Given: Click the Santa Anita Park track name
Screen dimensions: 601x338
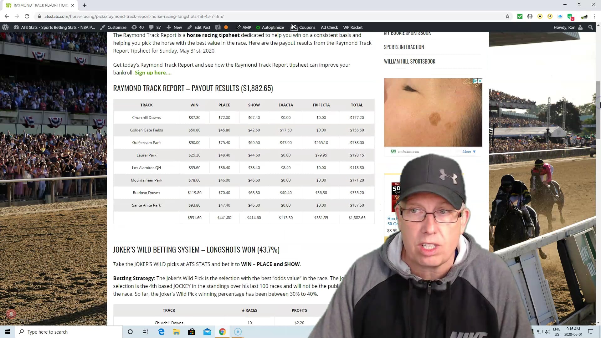Looking at the screenshot, I should coord(146,205).
